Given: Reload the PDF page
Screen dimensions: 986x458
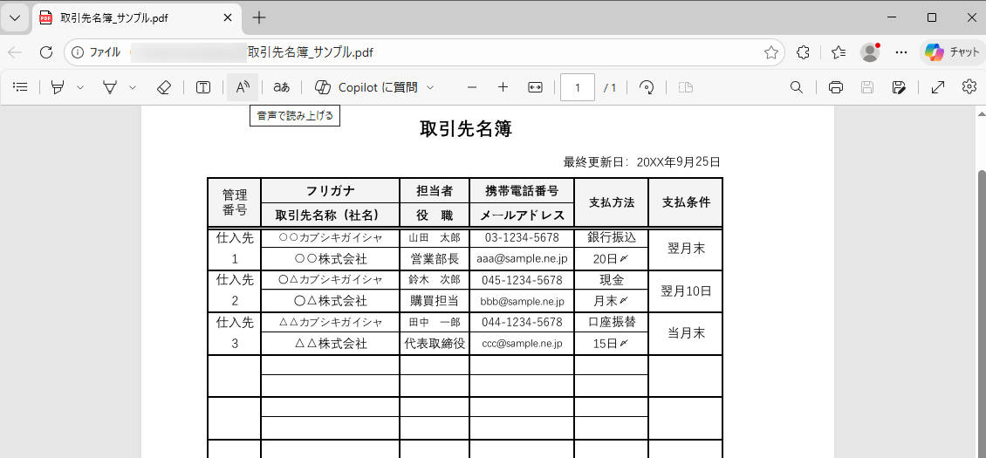Looking at the screenshot, I should pos(46,52).
